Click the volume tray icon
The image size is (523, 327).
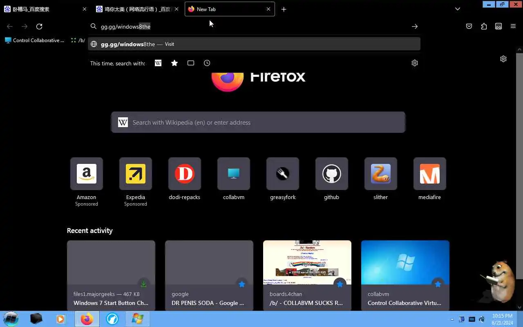(x=482, y=319)
